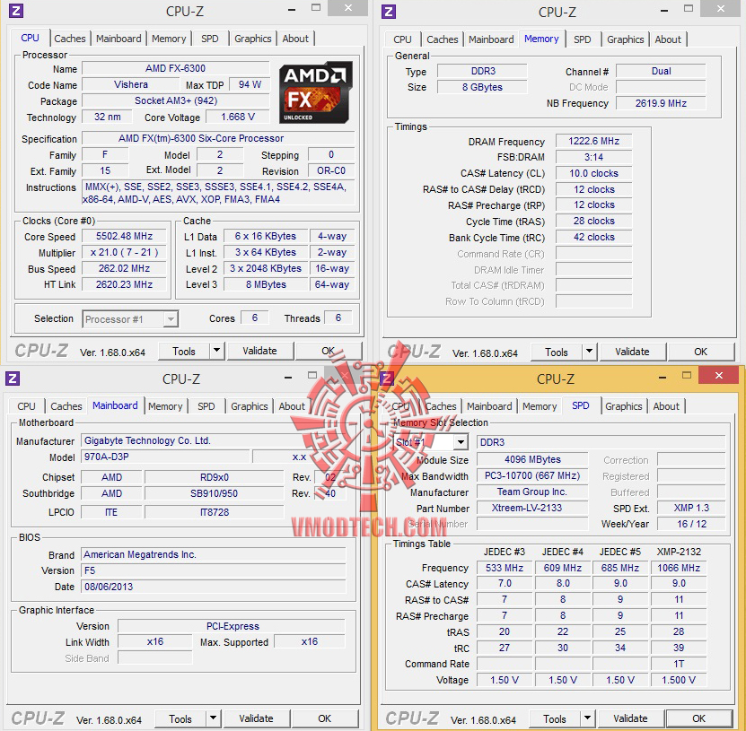Switch to Caches tab in the Memory window
The width and height of the screenshot is (746, 731).
click(x=442, y=39)
